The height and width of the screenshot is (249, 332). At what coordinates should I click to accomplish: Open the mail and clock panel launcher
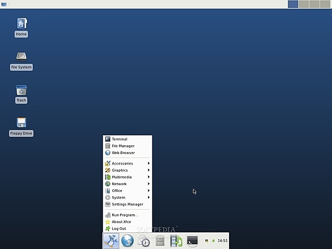[144, 241]
